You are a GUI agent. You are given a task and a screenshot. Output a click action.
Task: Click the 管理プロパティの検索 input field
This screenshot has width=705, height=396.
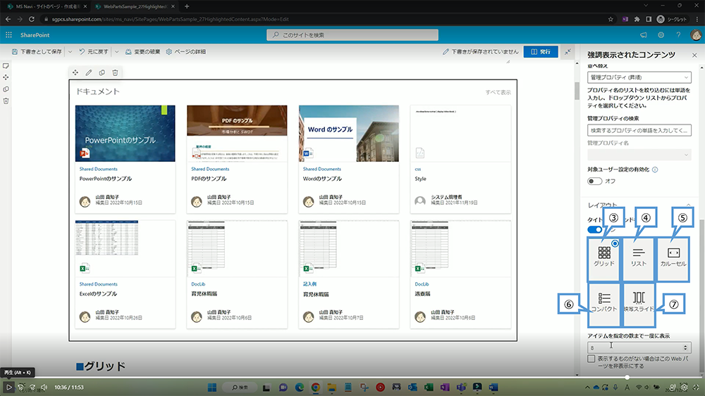(639, 130)
